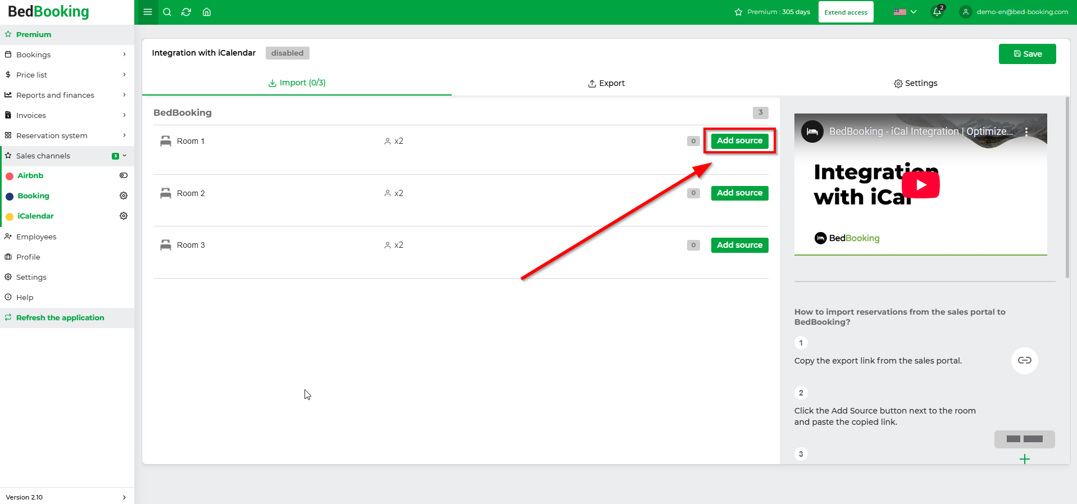Open the Booking sales channel
The width and height of the screenshot is (1077, 504).
[x=33, y=196]
